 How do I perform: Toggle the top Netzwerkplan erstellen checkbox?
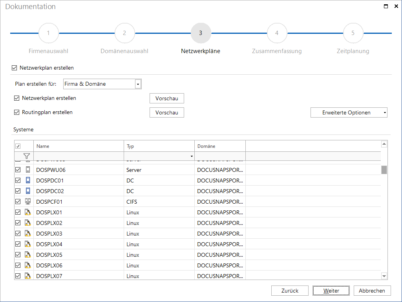pos(15,68)
